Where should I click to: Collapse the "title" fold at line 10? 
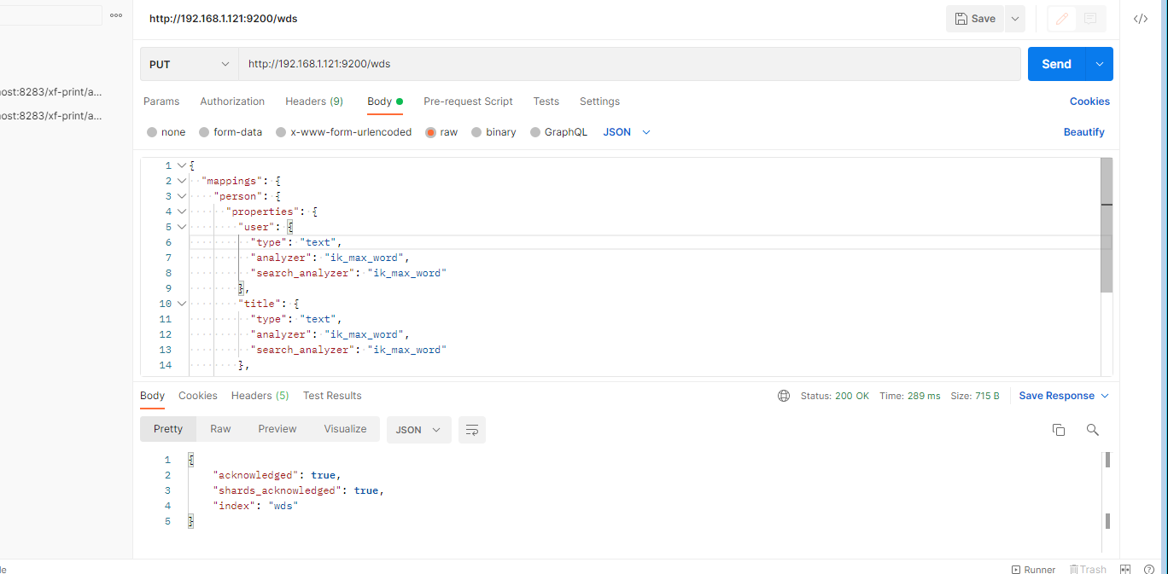tap(182, 304)
